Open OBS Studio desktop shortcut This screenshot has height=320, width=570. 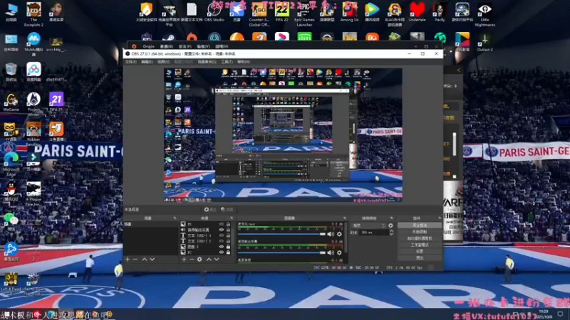click(x=214, y=12)
